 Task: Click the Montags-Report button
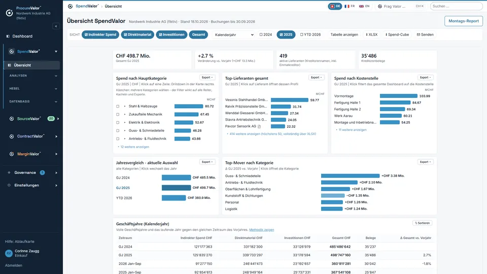(x=463, y=21)
